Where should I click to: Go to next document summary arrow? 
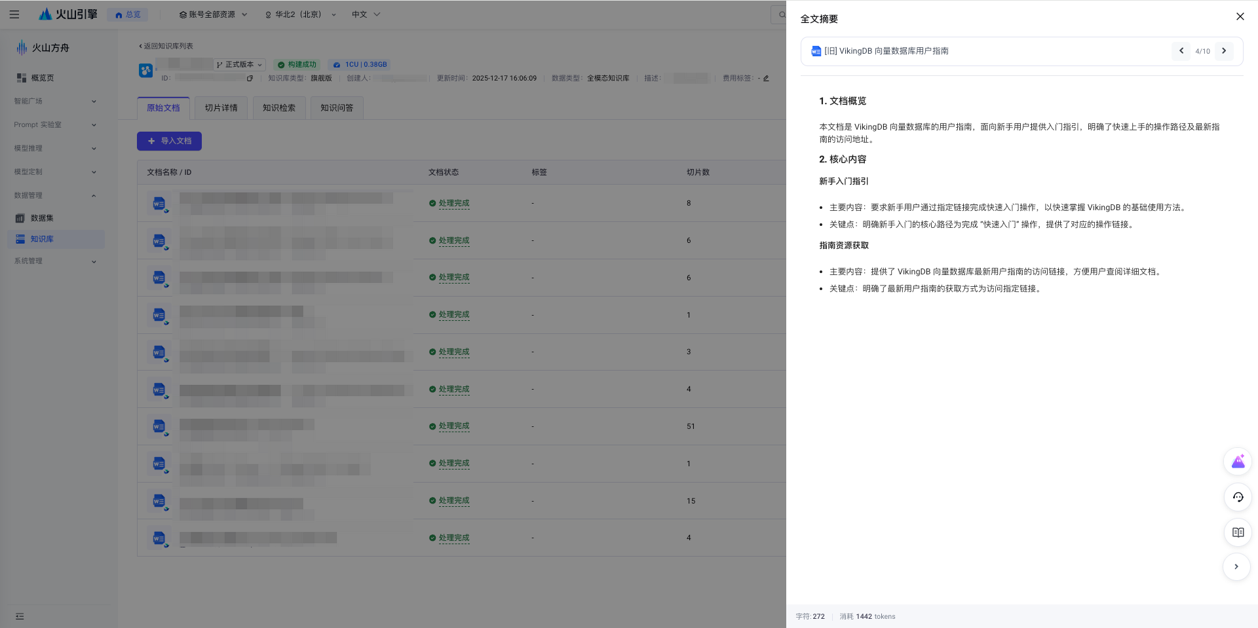[1224, 51]
